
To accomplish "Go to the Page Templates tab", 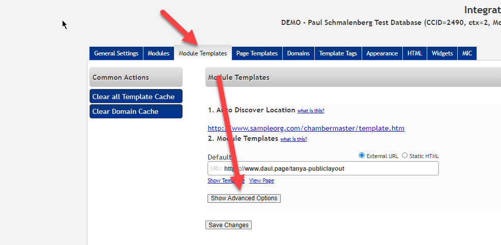I will [257, 53].
